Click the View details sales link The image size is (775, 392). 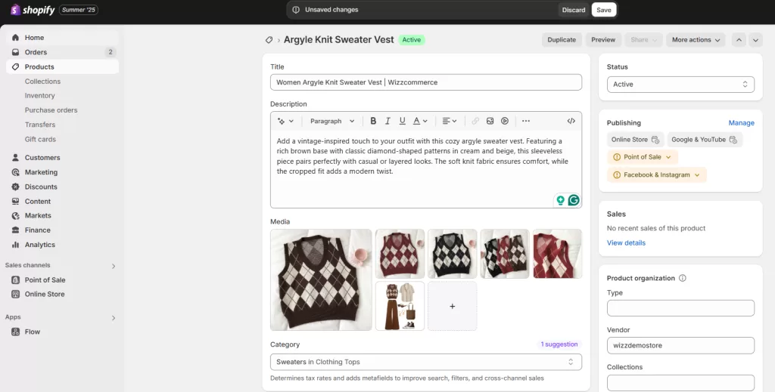tap(626, 242)
